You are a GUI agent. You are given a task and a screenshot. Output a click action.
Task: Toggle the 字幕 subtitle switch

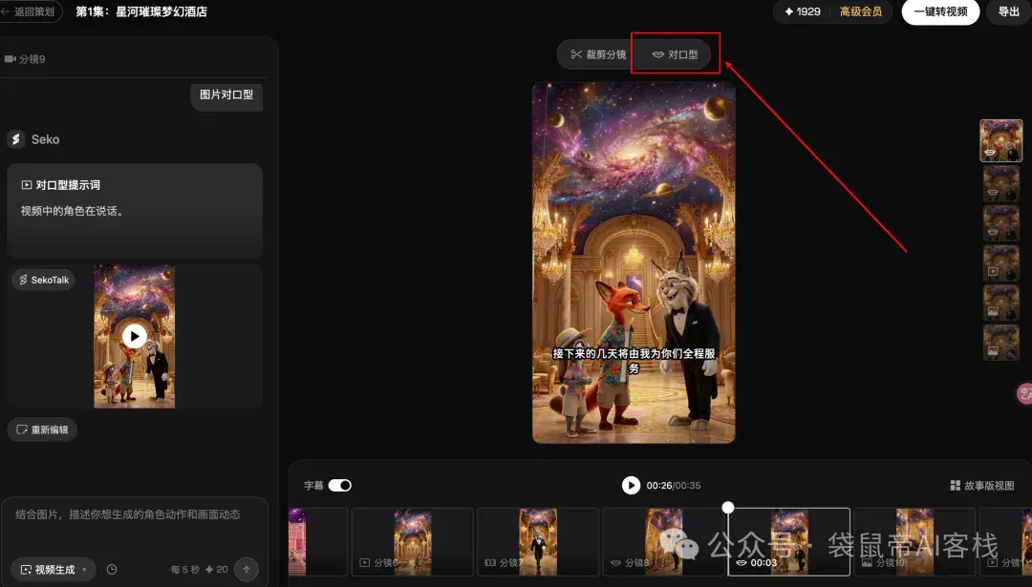click(x=340, y=485)
